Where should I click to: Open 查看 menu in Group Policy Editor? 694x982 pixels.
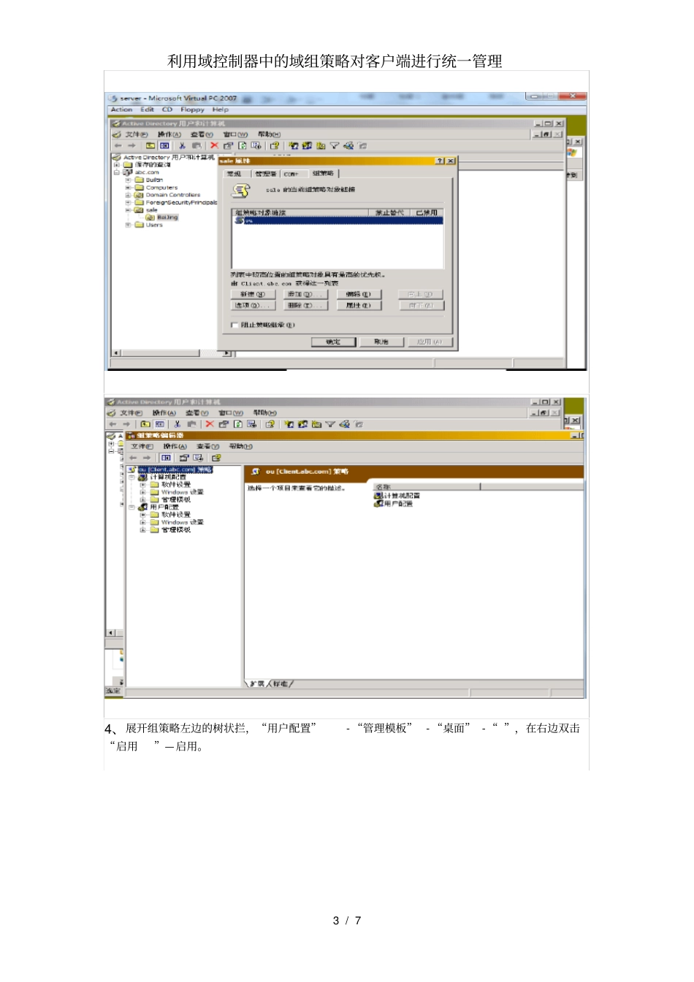pyautogui.click(x=207, y=446)
